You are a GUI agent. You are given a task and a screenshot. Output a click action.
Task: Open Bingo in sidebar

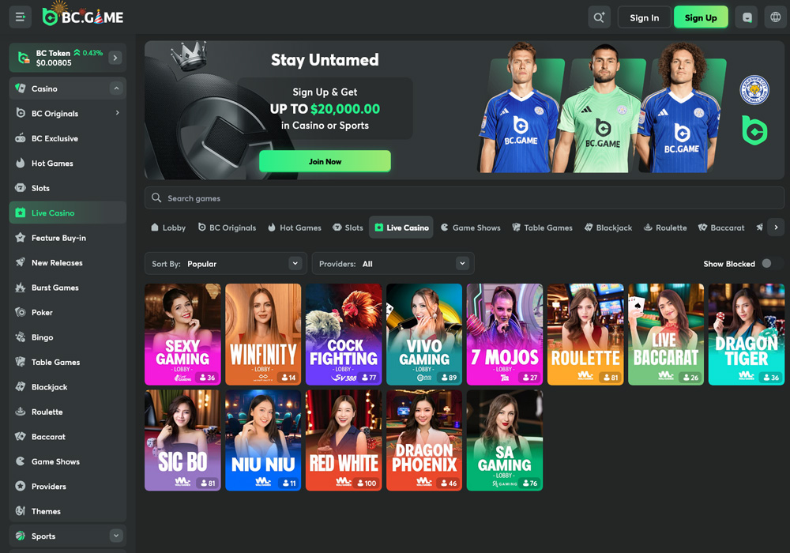coord(67,337)
